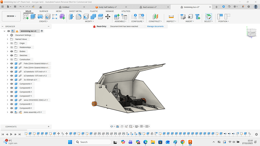Show the hidden Construction folder

pos(12,59)
